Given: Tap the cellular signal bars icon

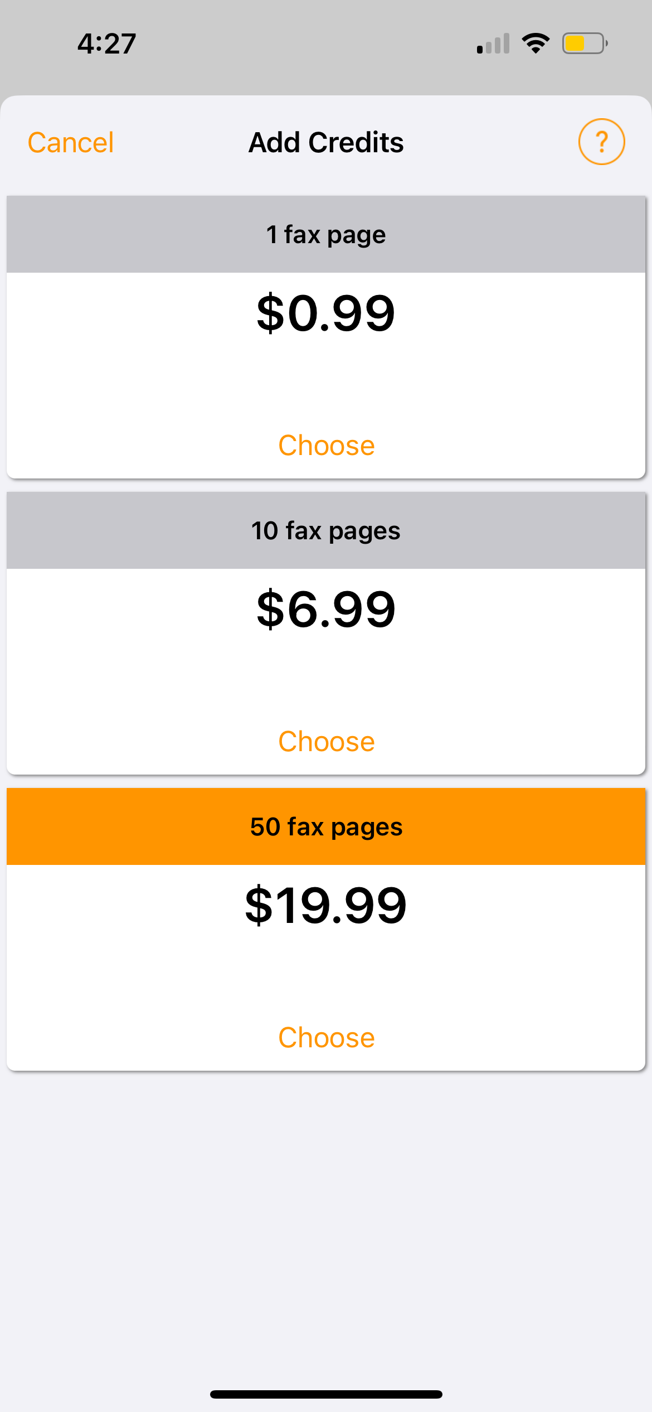Looking at the screenshot, I should (493, 43).
